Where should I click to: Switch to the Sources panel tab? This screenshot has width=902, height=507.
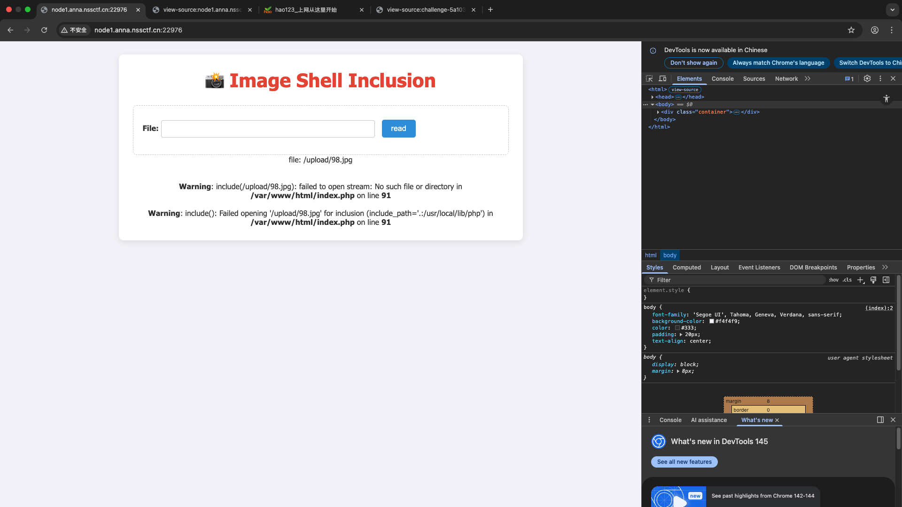tap(754, 79)
